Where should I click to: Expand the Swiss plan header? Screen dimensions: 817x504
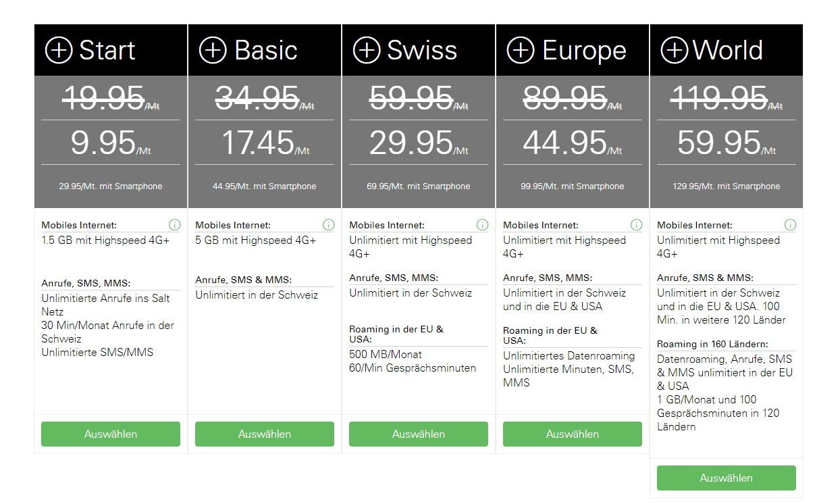pyautogui.click(x=422, y=51)
